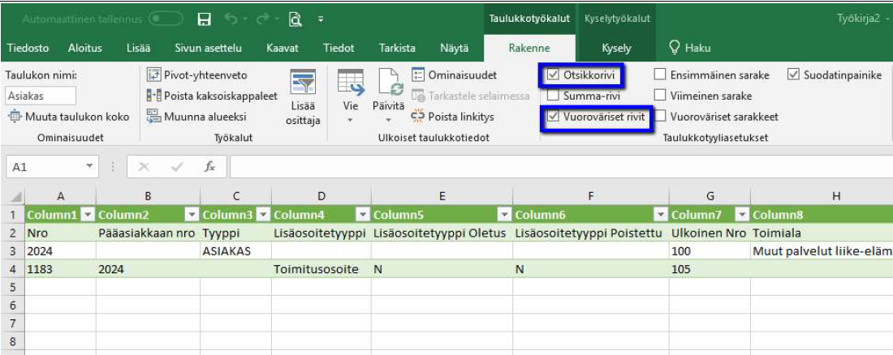Image resolution: width=893 pixels, height=355 pixels.
Task: Toggle the Automaattinen tallennus switch
Action: click(x=166, y=18)
